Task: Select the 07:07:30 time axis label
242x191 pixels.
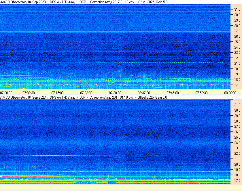Action: coord(29,93)
